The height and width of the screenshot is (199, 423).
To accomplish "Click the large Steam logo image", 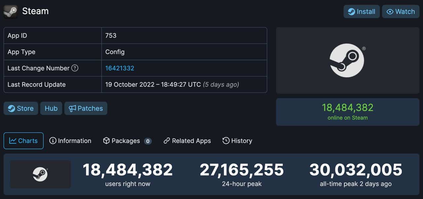I will click(347, 61).
